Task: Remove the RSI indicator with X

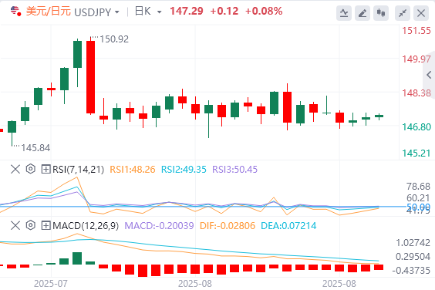Action: (15, 169)
